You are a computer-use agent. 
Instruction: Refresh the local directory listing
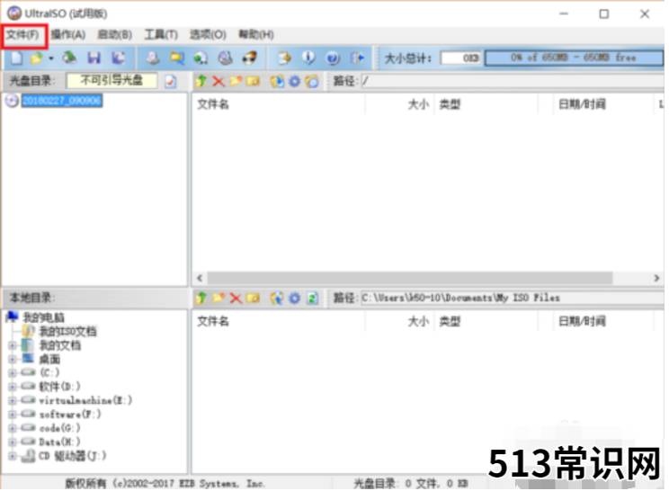point(312,298)
